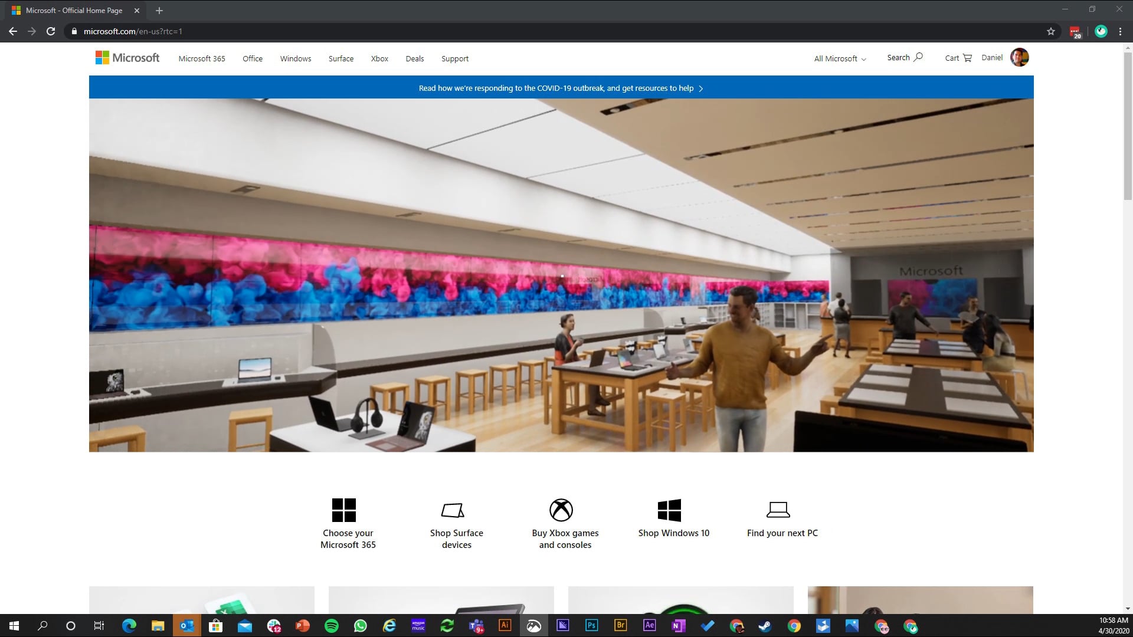
Task: Open the Microsoft 365 nav item
Action: 202,58
